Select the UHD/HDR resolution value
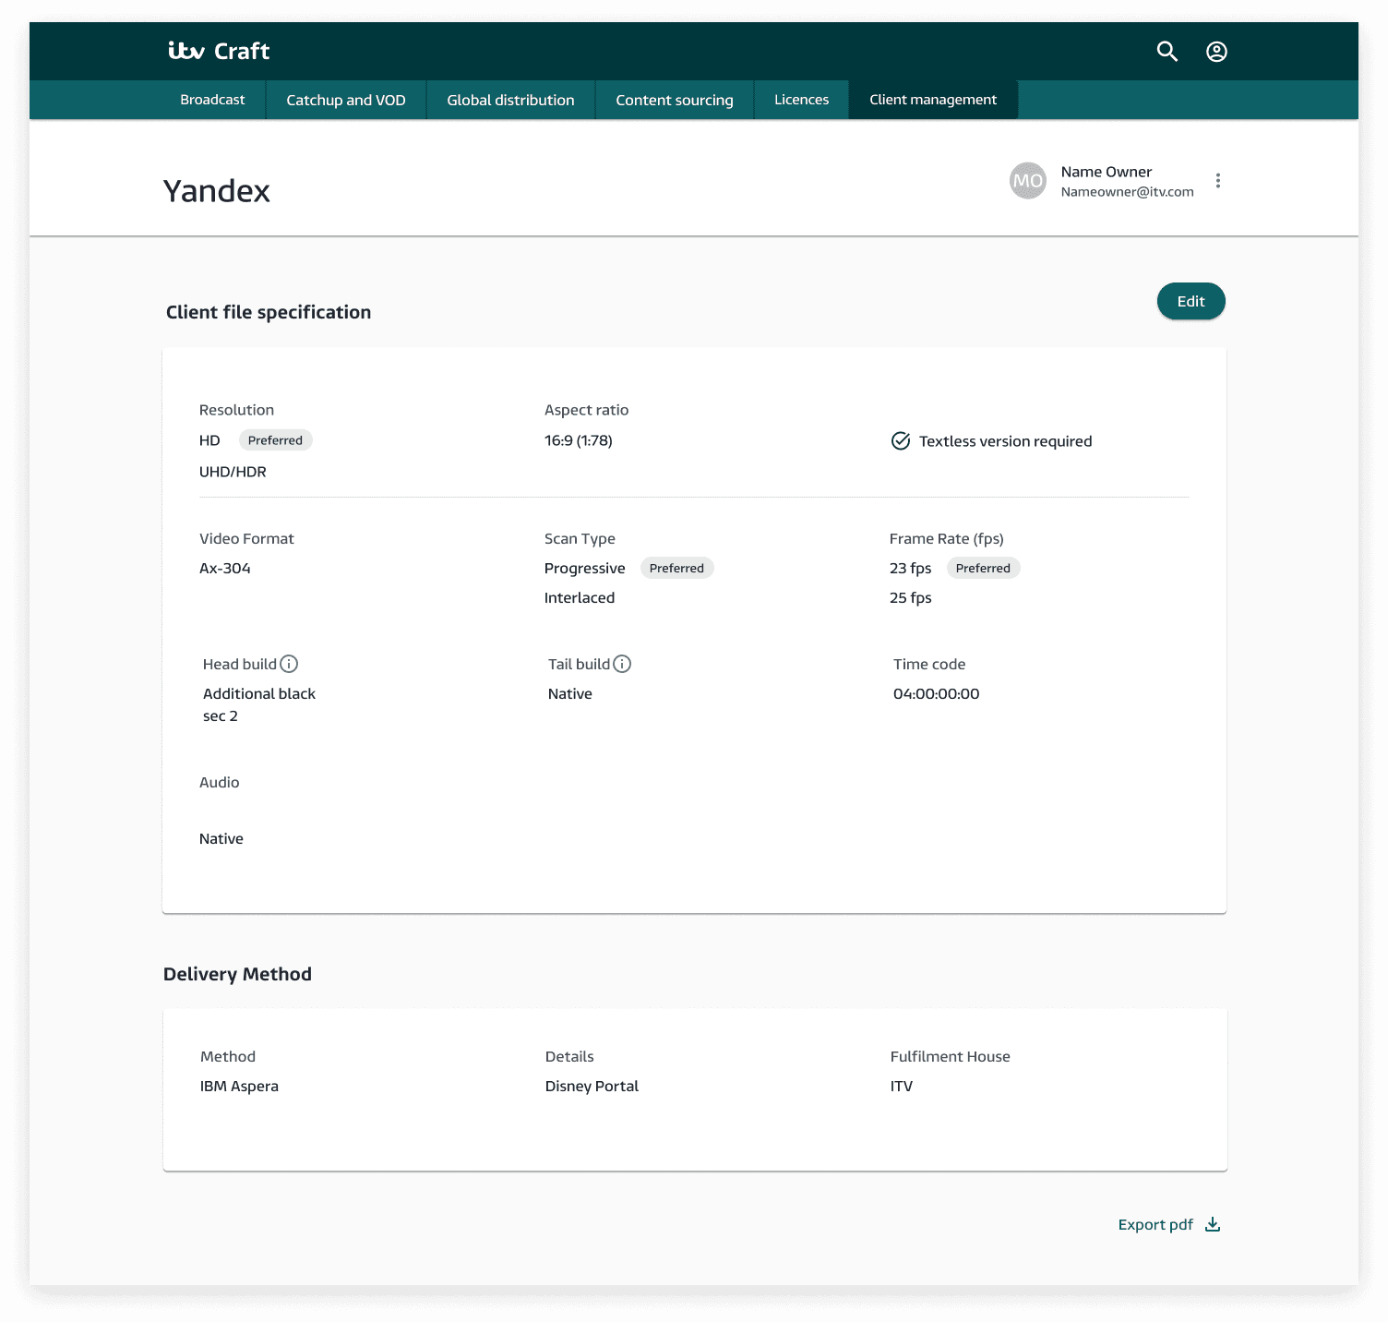1388x1322 pixels. pyautogui.click(x=233, y=472)
